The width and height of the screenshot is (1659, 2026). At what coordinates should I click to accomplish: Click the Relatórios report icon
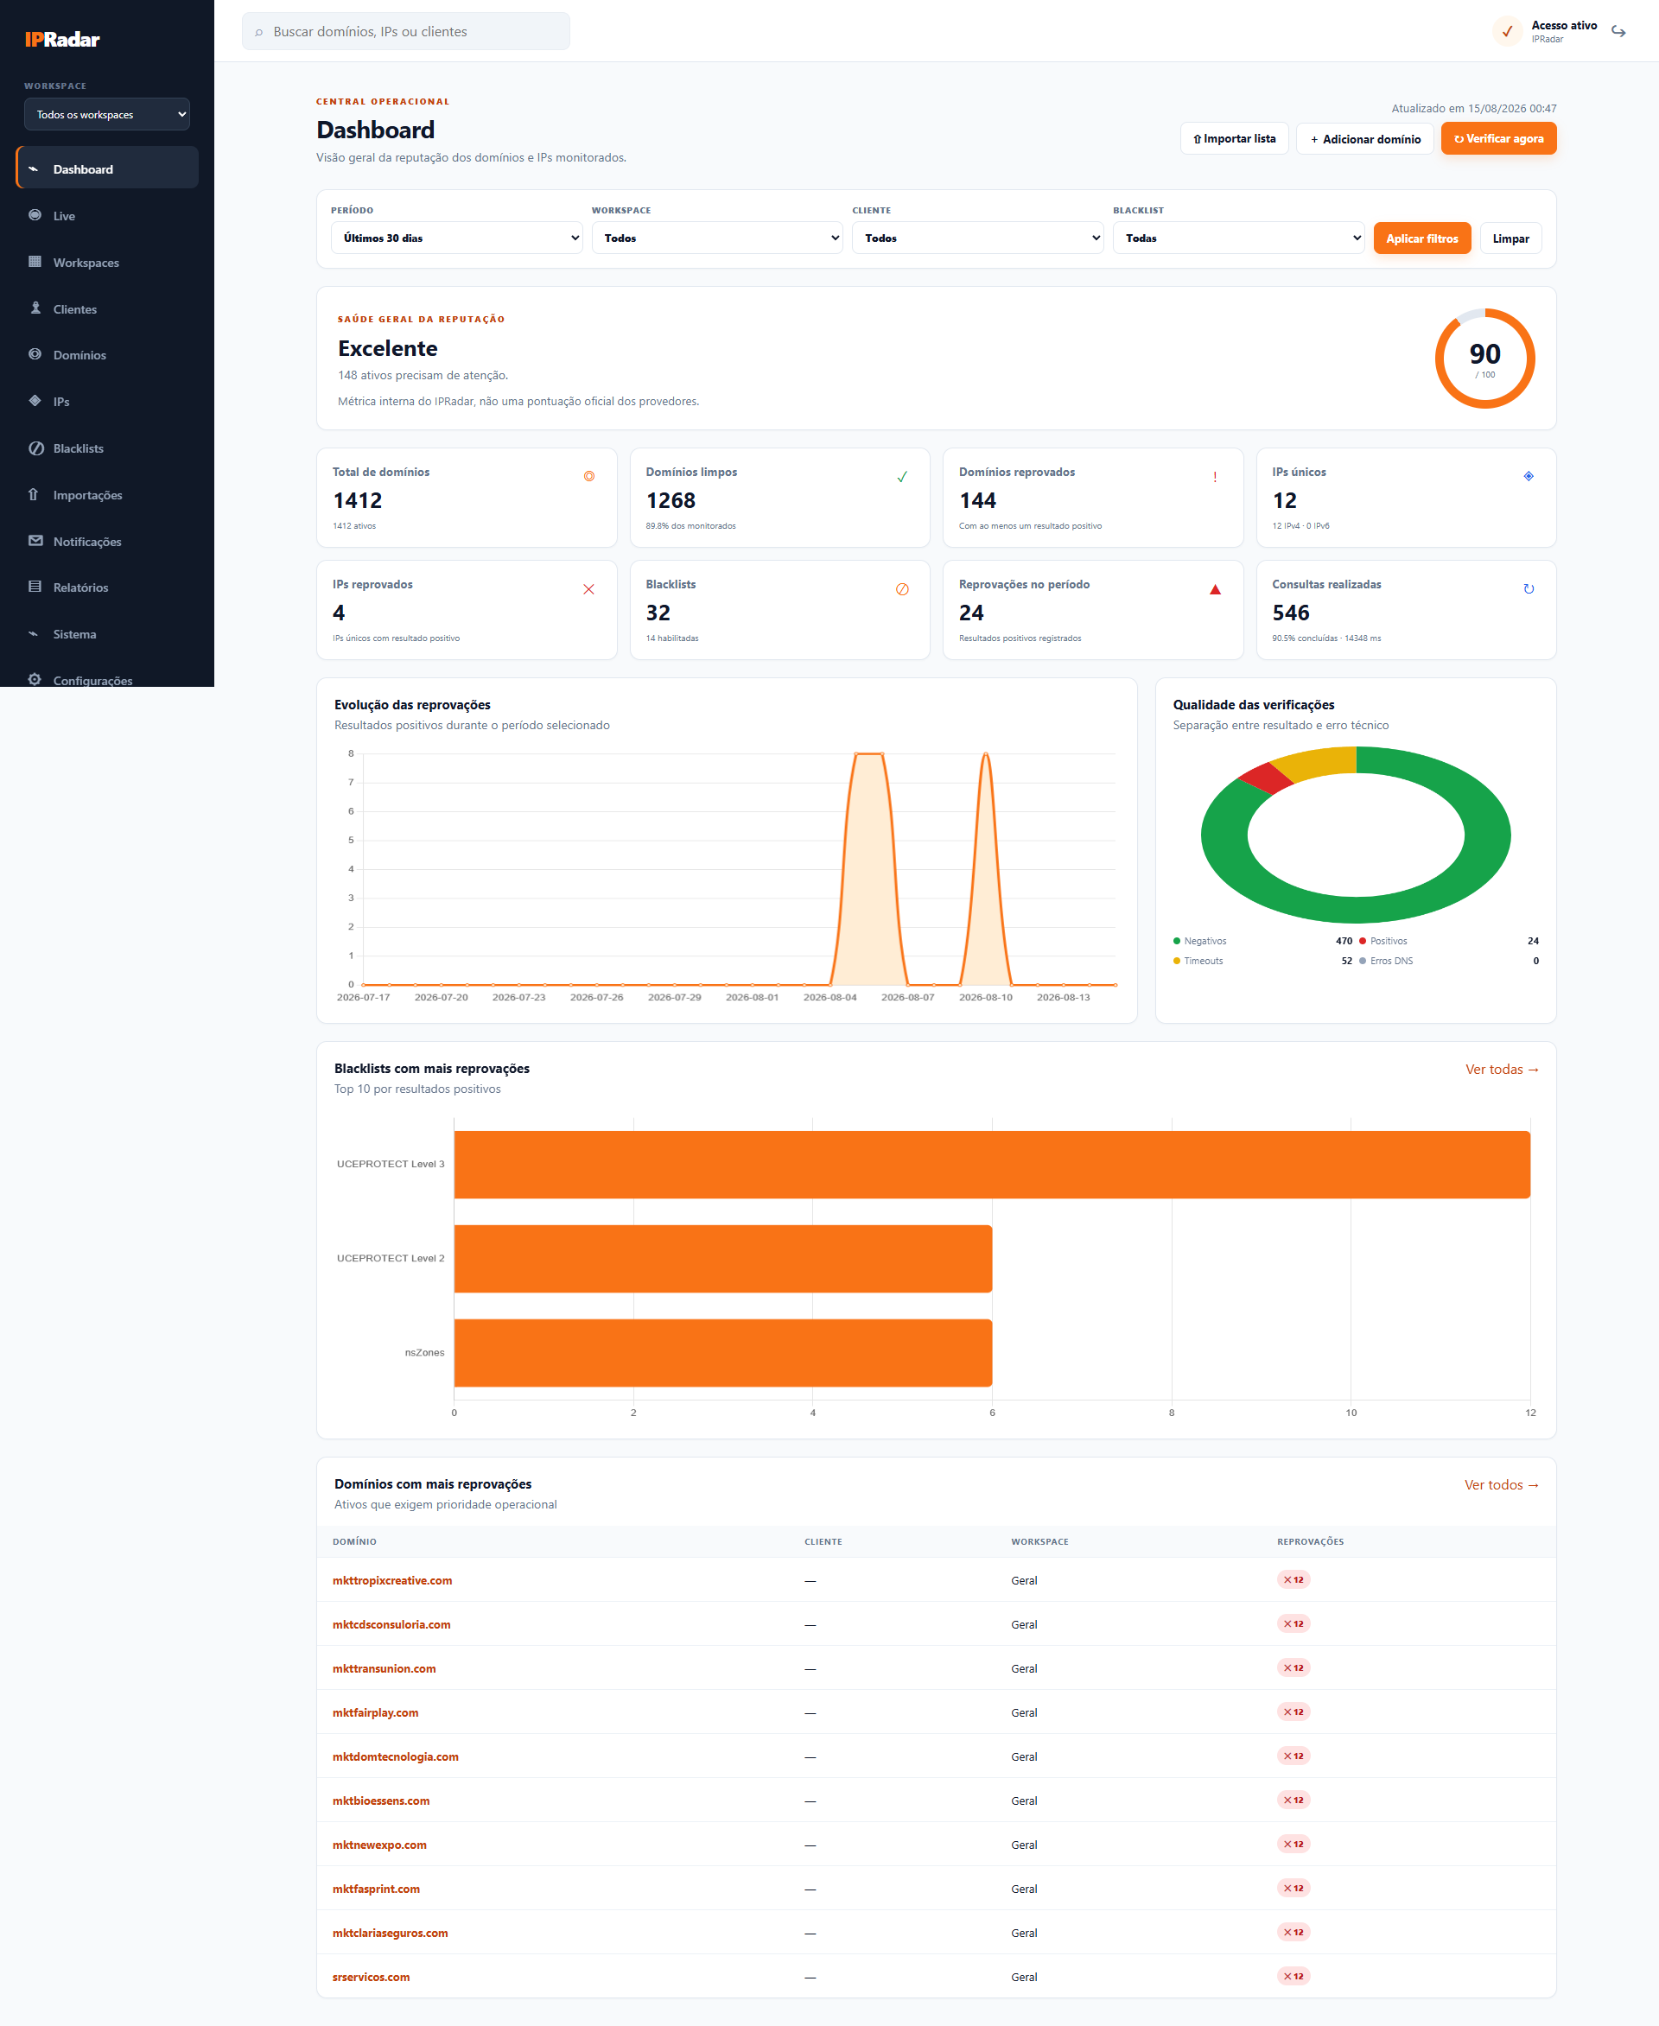point(35,587)
